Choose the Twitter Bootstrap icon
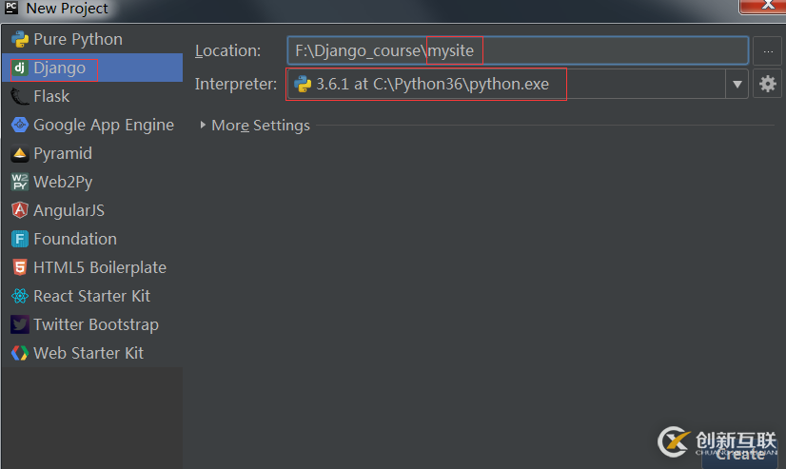 click(19, 324)
